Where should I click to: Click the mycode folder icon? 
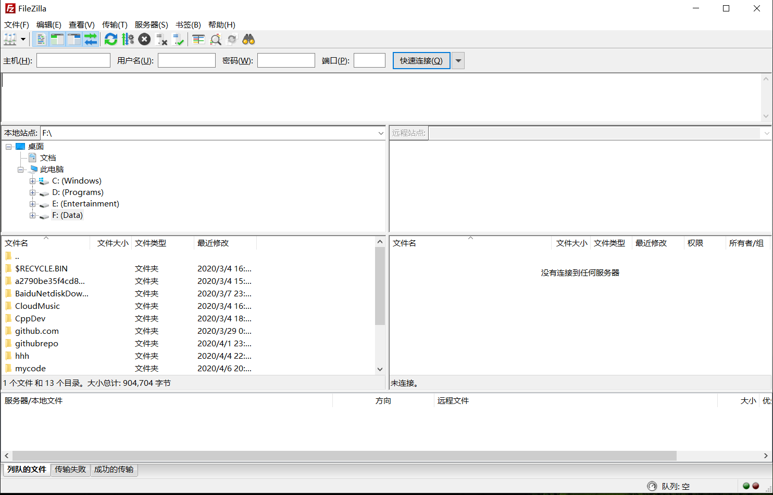tap(8, 368)
